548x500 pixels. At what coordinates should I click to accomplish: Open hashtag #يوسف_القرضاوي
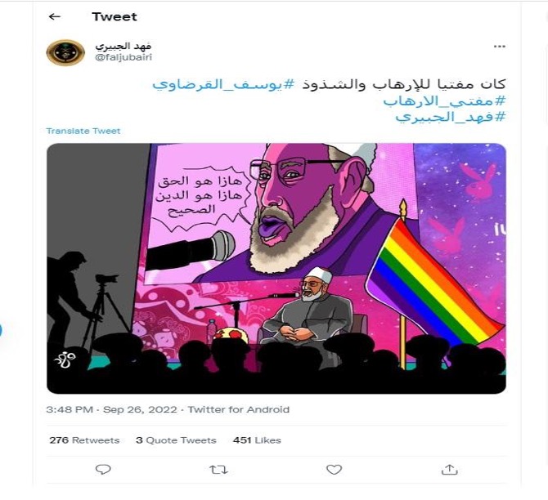tap(223, 84)
